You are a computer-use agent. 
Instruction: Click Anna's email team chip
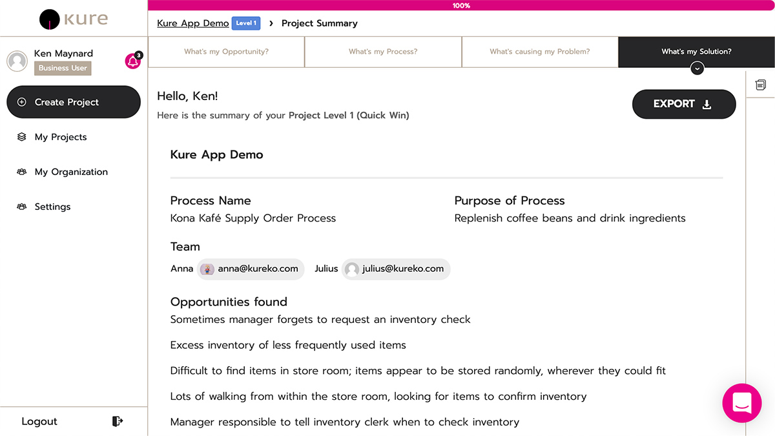251,269
